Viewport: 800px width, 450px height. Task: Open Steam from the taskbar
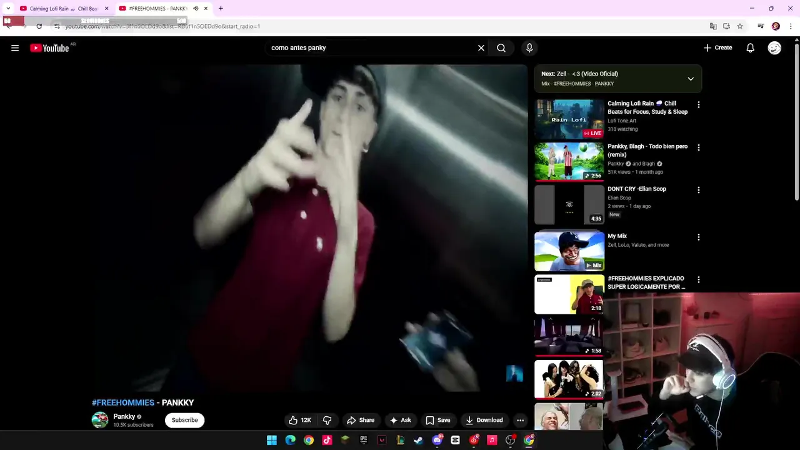point(418,440)
